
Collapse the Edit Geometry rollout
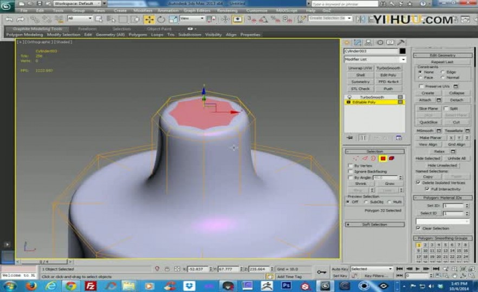point(443,55)
